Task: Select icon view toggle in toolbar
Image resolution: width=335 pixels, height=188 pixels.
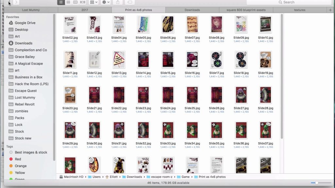Action: click(61, 2)
